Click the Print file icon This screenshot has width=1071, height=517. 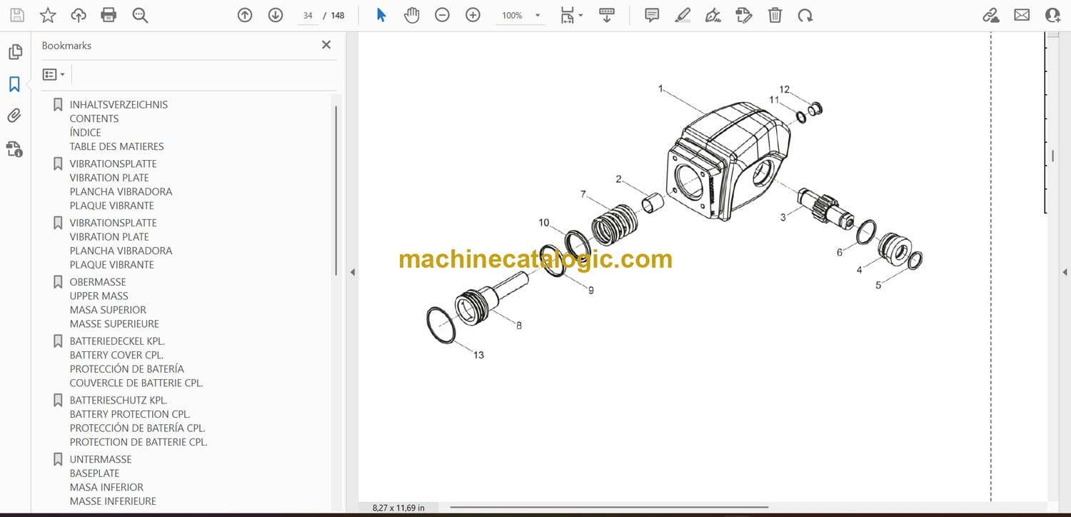pos(109,15)
